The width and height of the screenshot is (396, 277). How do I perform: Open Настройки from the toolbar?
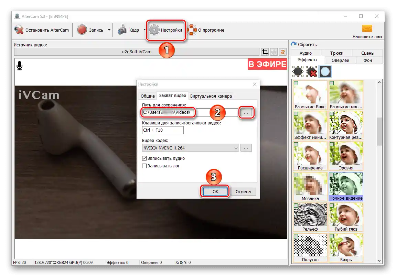pyautogui.click(x=166, y=30)
